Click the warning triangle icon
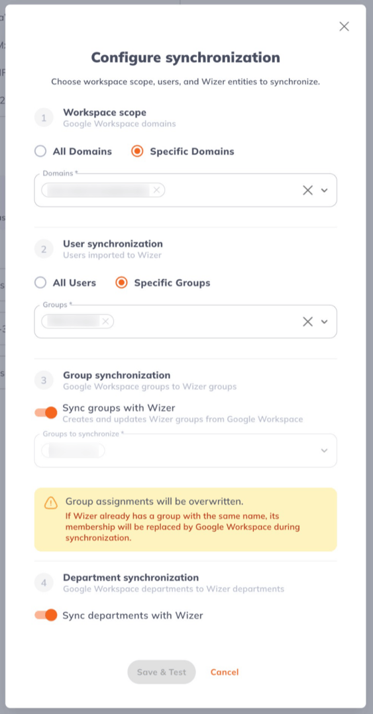Screen dimensions: 373x714 [51, 503]
